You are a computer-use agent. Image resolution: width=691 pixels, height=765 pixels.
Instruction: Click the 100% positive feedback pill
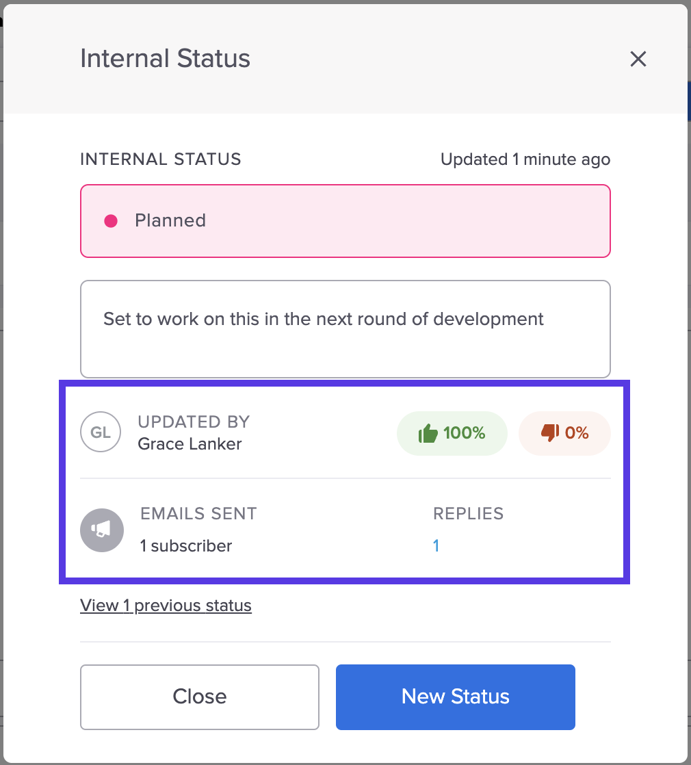pos(452,433)
